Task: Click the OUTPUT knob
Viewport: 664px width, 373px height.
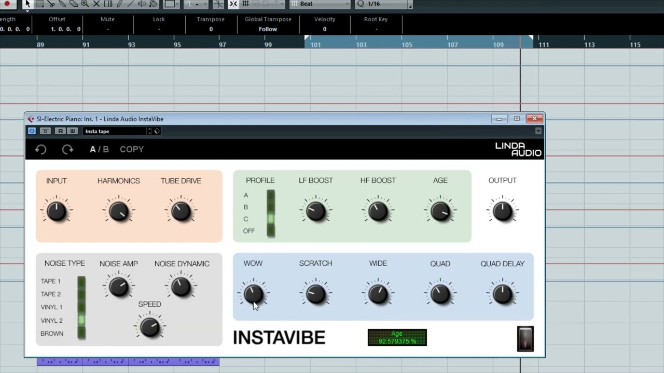Action: (x=503, y=211)
